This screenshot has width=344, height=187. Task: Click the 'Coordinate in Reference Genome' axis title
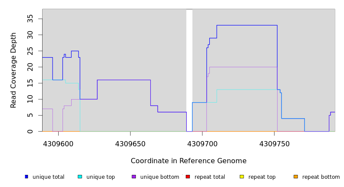(x=189, y=161)
